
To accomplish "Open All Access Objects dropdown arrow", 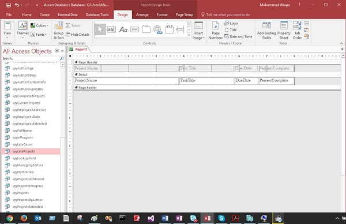I will click(57, 51).
